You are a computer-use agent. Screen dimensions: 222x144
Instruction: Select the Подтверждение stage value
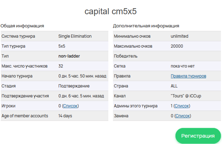(x=74, y=86)
